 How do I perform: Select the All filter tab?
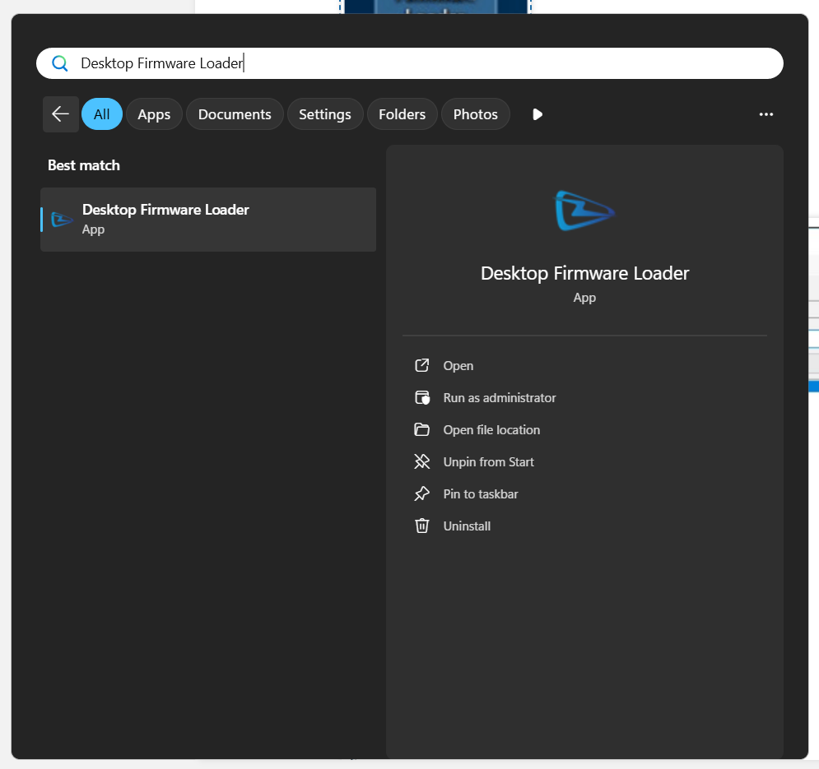click(x=102, y=113)
